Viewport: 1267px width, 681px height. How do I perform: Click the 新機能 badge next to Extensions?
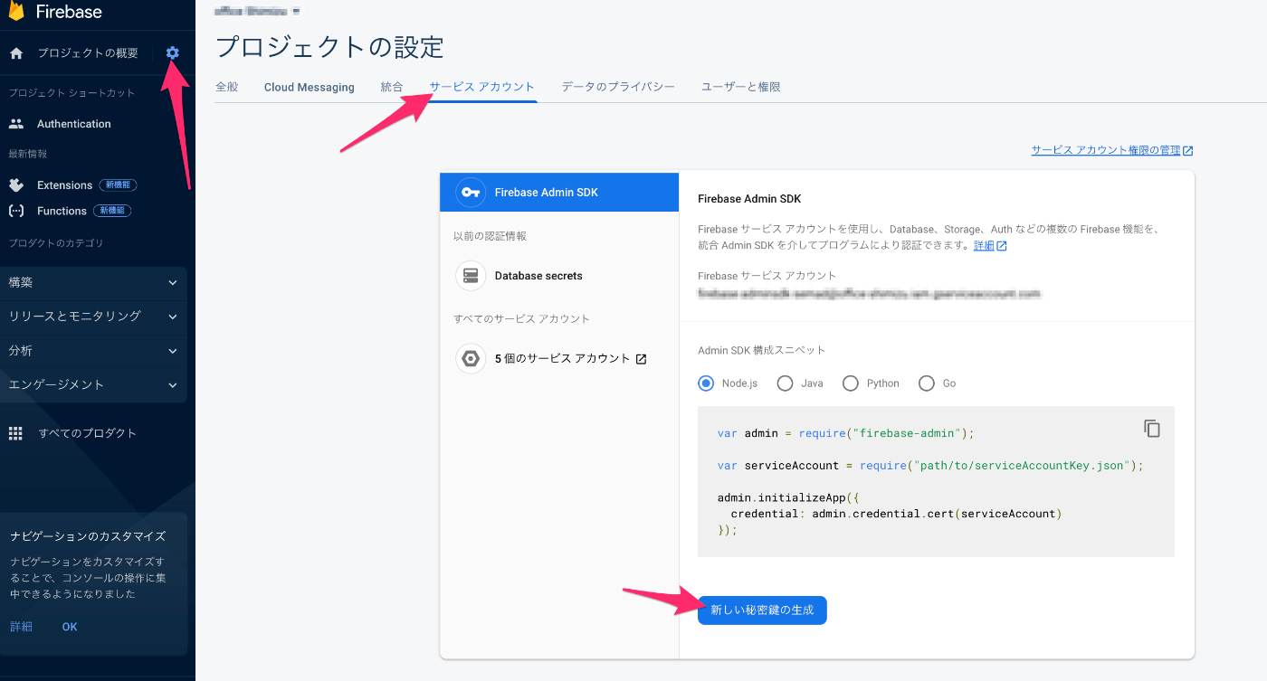tap(118, 185)
